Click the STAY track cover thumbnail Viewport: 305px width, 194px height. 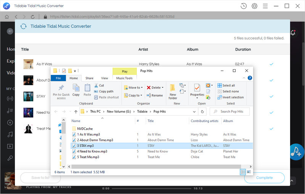point(28,96)
